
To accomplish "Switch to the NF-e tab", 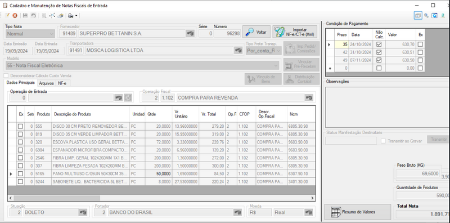I will [62, 83].
